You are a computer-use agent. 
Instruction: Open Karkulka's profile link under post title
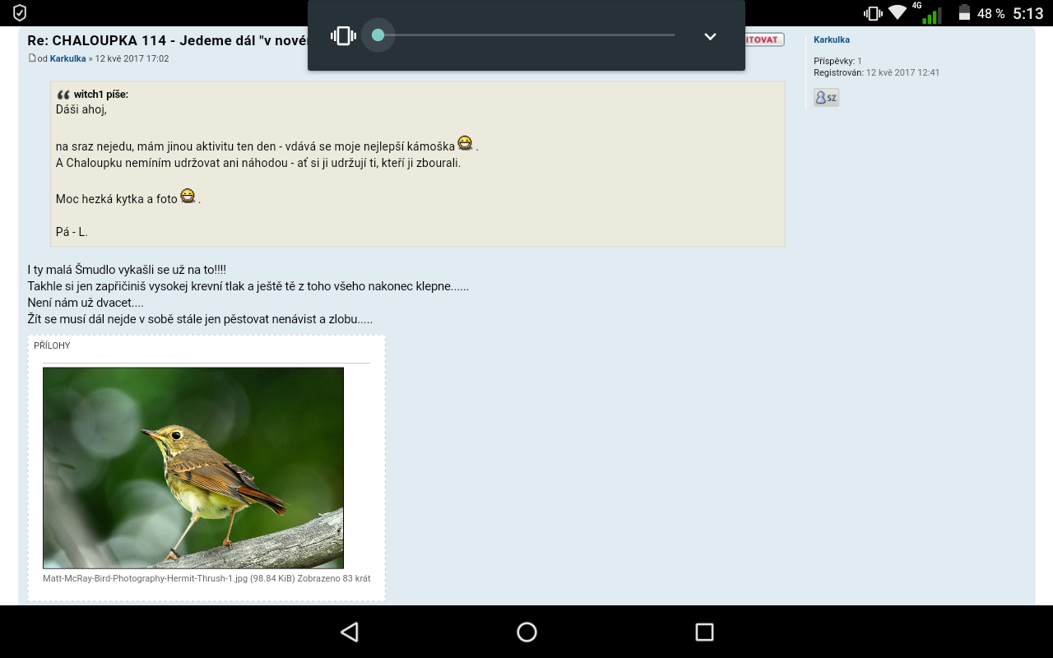click(x=67, y=59)
